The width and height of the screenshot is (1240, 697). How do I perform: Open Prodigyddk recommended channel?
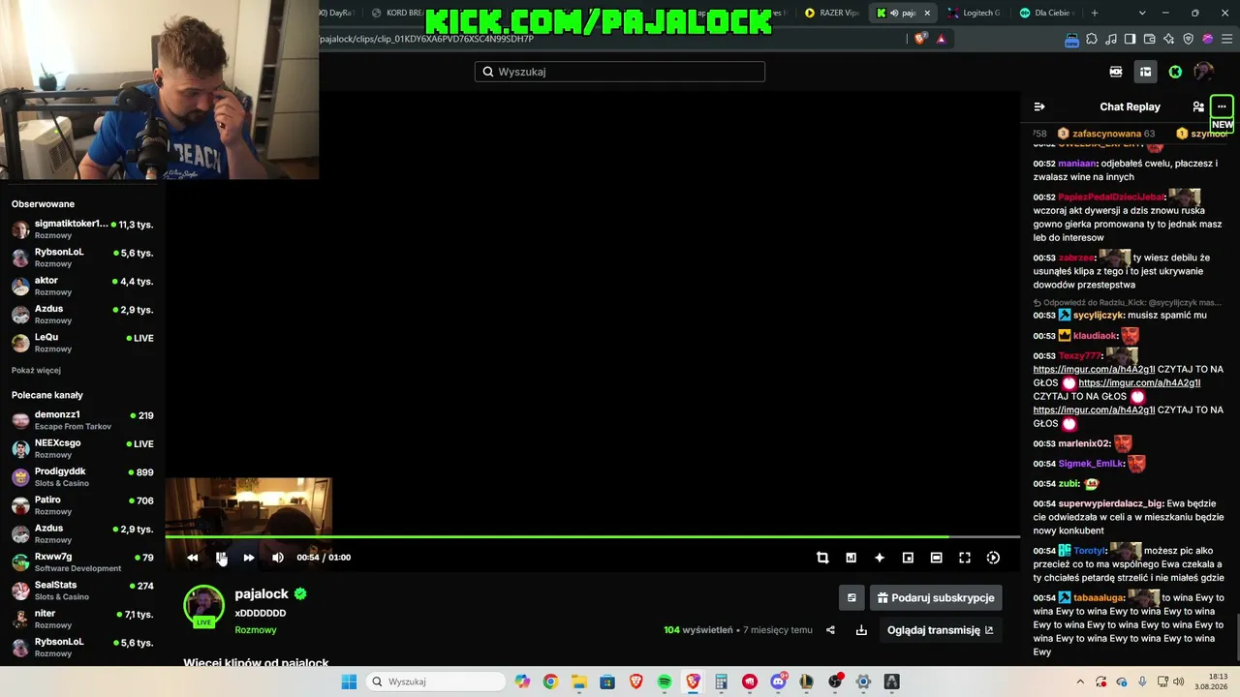pos(82,477)
